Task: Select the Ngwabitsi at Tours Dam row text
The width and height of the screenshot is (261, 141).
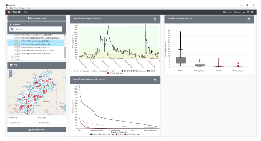Action: pyautogui.click(x=37, y=54)
